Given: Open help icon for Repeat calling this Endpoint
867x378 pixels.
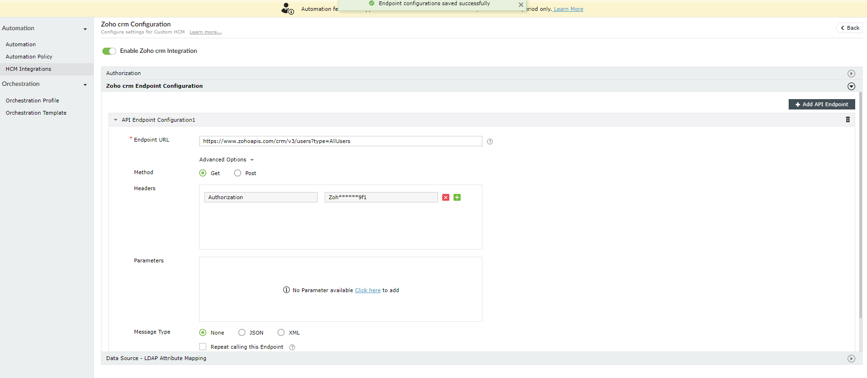Looking at the screenshot, I should [292, 347].
